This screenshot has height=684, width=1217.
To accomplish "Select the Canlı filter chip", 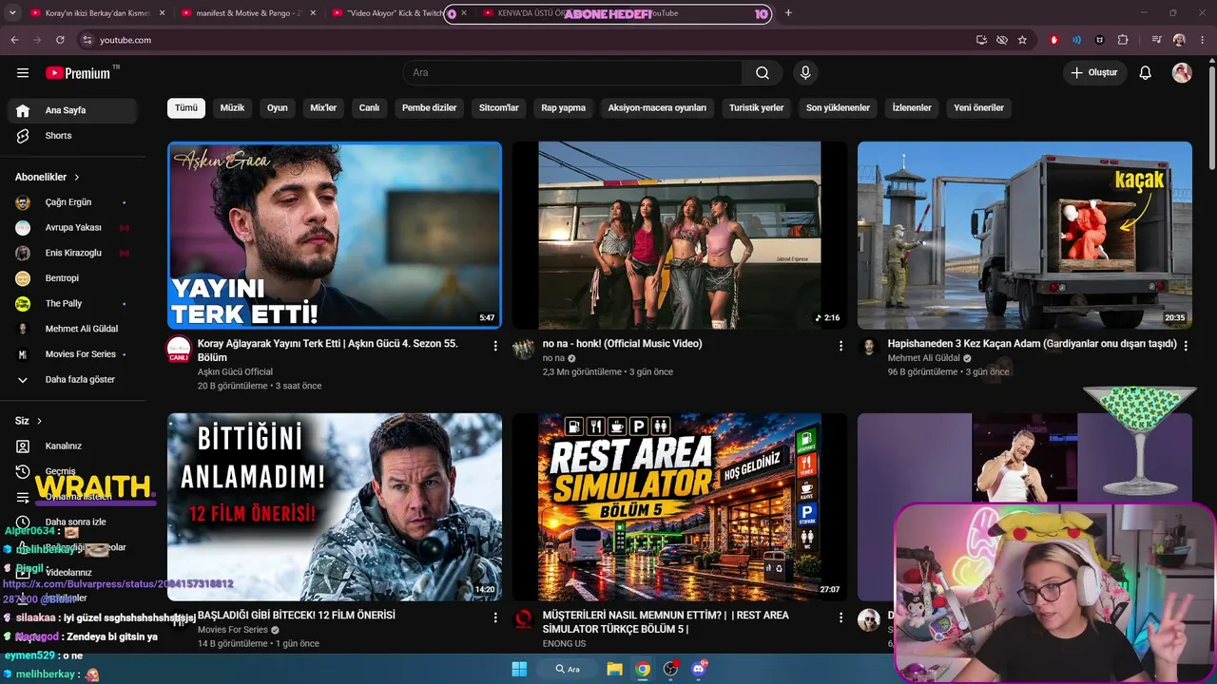I will click(369, 108).
